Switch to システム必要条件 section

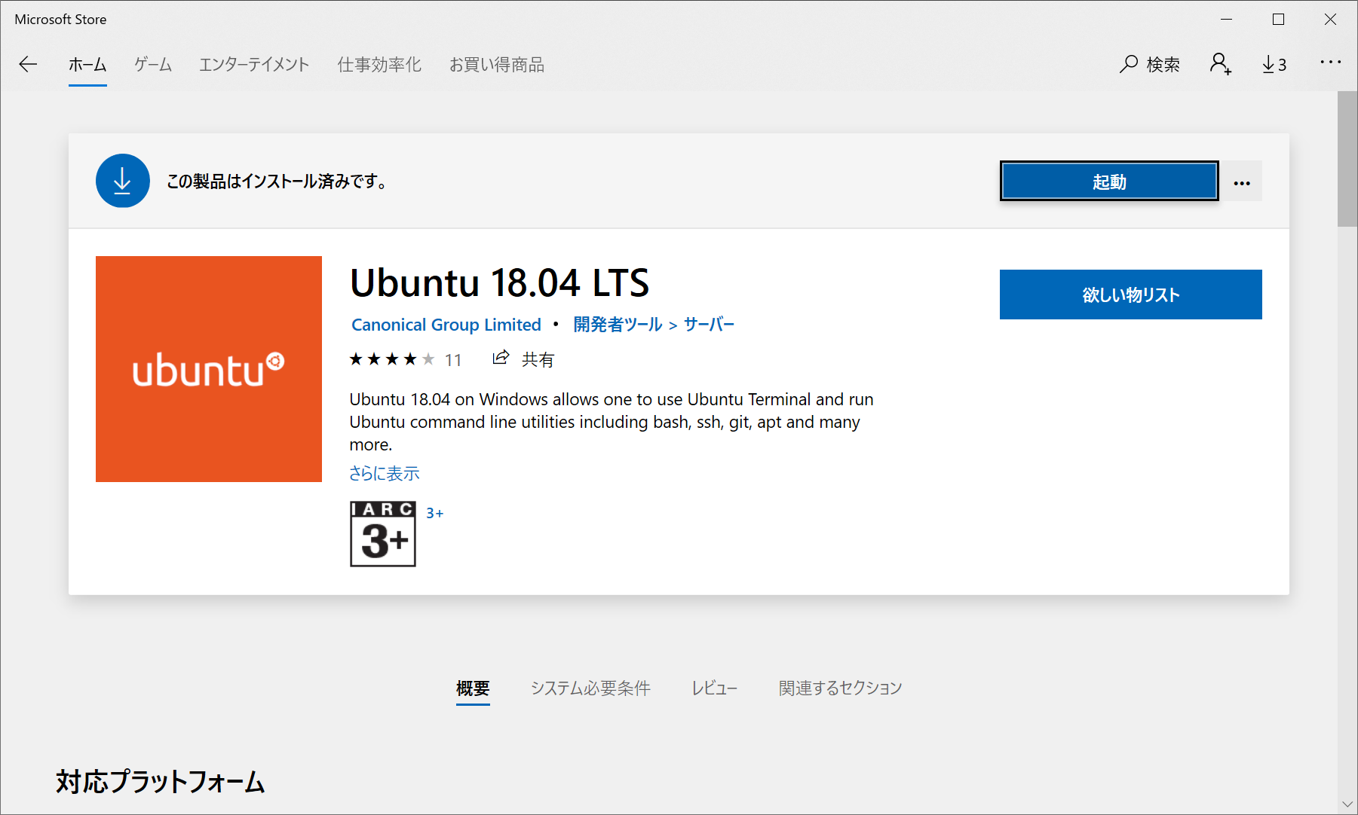click(x=590, y=688)
